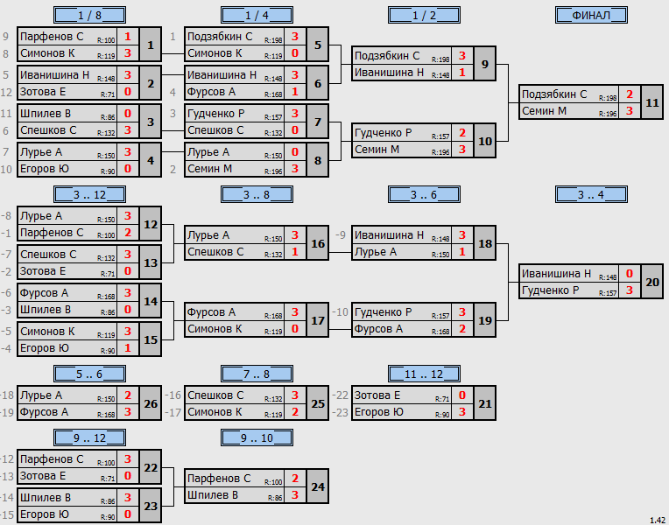Click the '3 .. 12' bracket header
This screenshot has height=525, width=669.
click(89, 194)
